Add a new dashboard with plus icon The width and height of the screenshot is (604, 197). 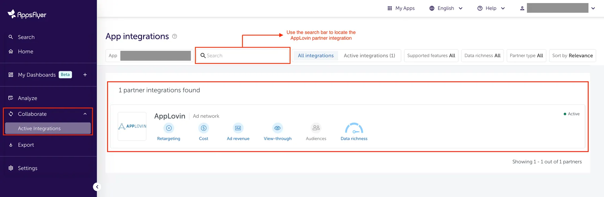[85, 75]
